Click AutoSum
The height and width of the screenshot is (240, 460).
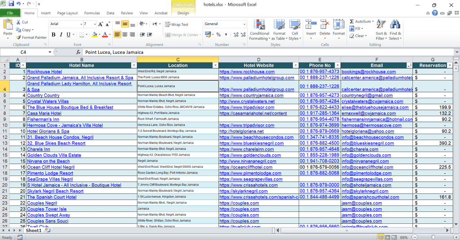pyautogui.click(x=362, y=22)
